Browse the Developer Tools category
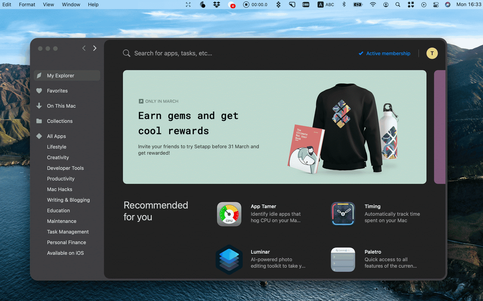The image size is (483, 301). click(x=66, y=168)
